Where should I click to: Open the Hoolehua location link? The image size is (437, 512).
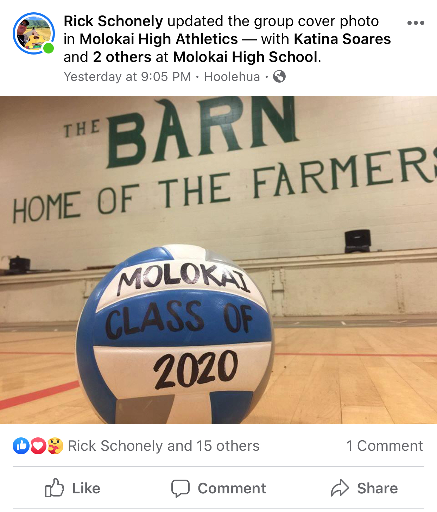coord(232,77)
